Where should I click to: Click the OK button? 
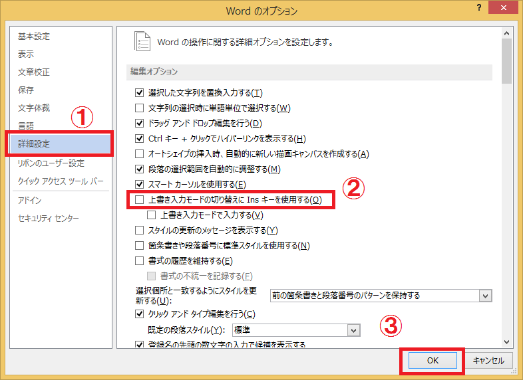pyautogui.click(x=433, y=360)
